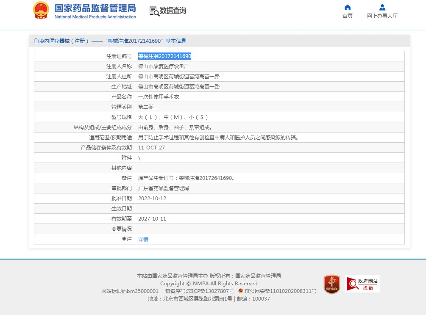Click the 注册证编号 row label
This screenshot has width=426, height=323.
tap(119, 56)
